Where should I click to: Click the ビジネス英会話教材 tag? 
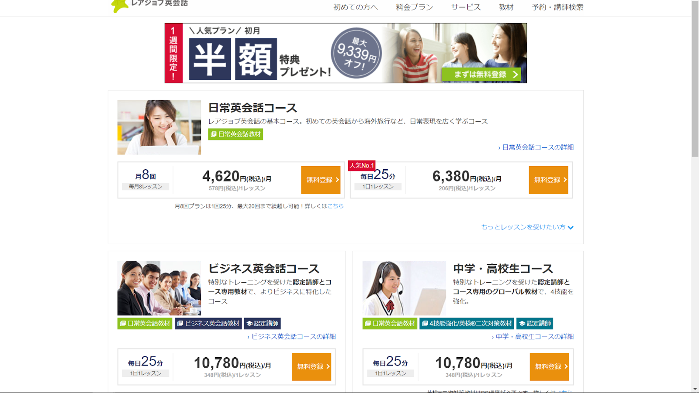208,324
